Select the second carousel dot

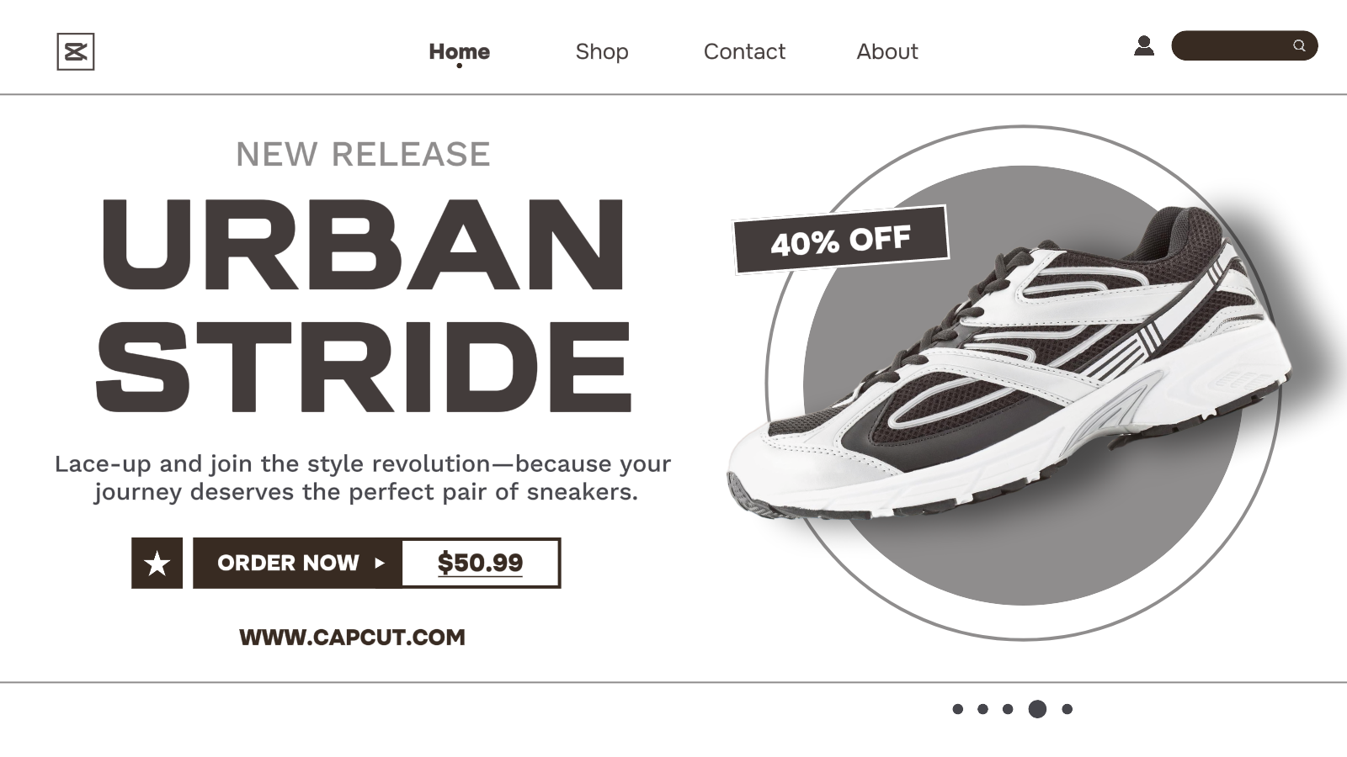point(982,709)
